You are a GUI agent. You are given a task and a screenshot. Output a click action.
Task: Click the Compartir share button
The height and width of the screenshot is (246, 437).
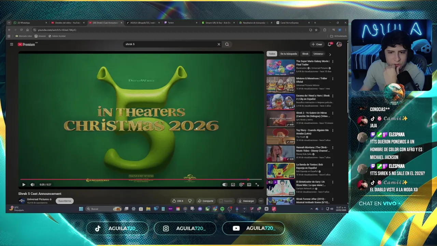click(206, 201)
